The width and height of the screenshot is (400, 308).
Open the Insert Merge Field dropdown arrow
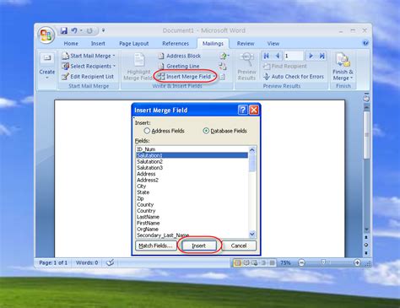[214, 77]
